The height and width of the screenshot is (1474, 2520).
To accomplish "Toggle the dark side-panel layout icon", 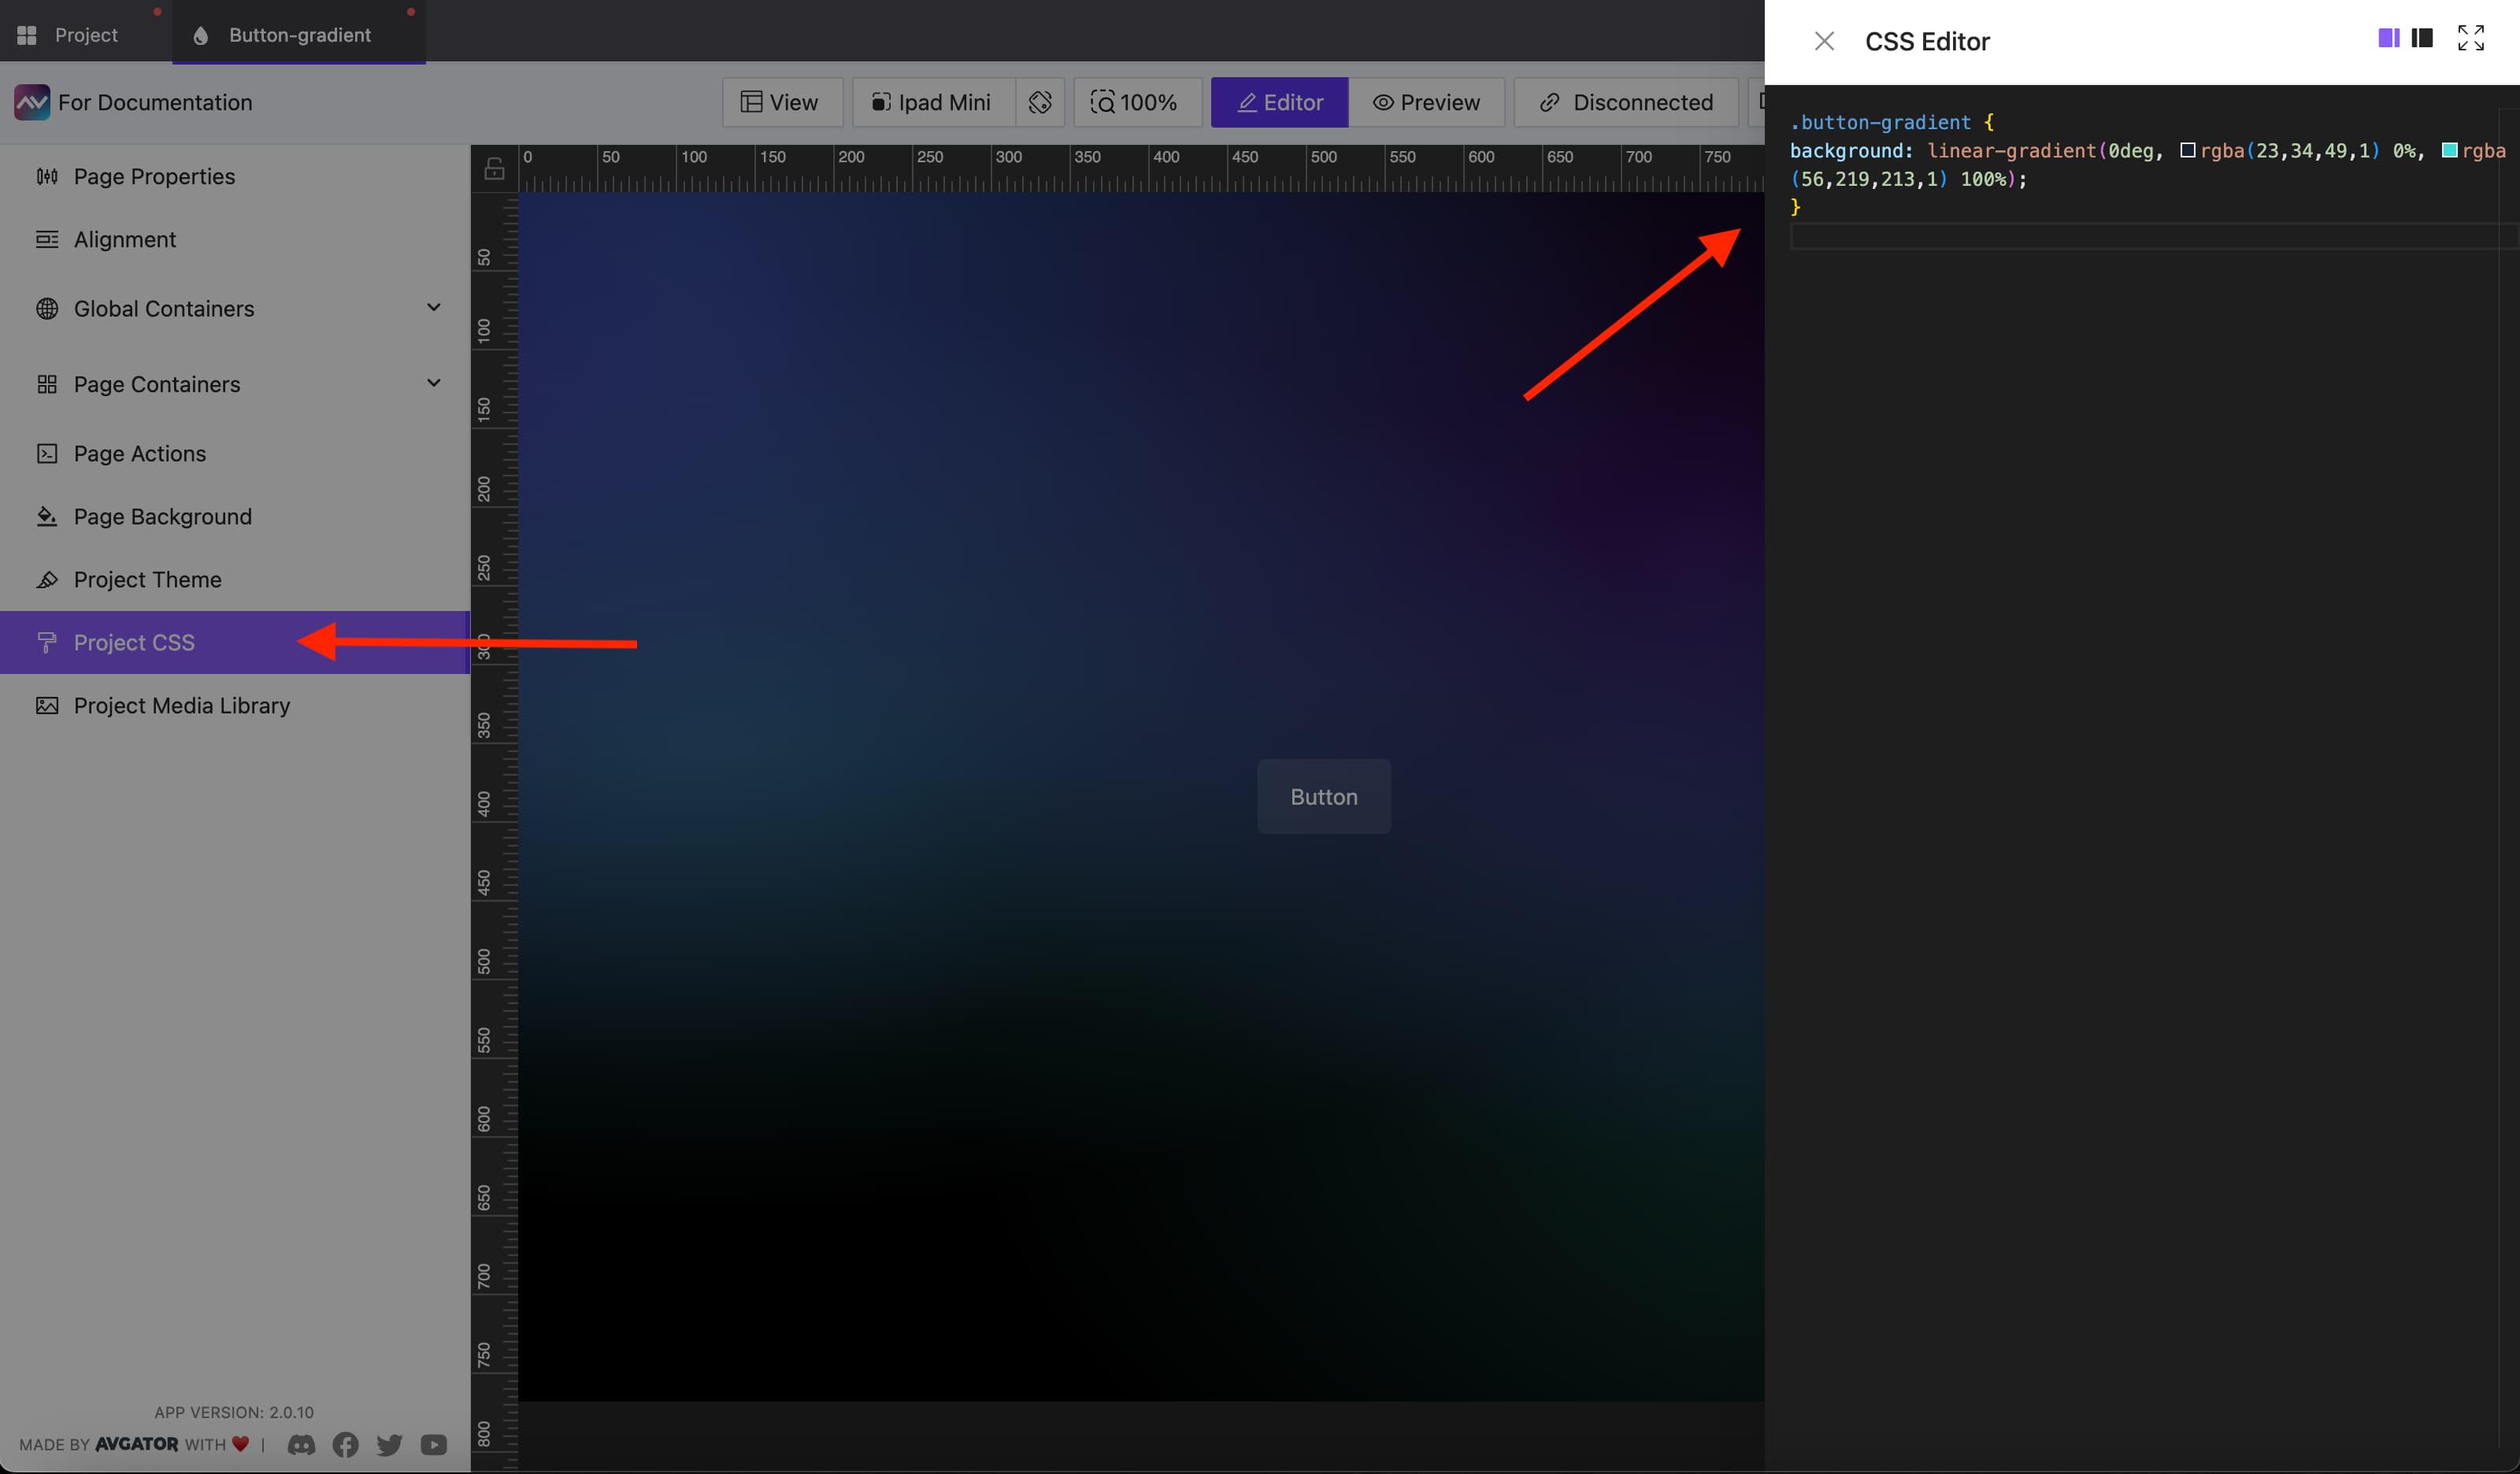I will (2423, 38).
